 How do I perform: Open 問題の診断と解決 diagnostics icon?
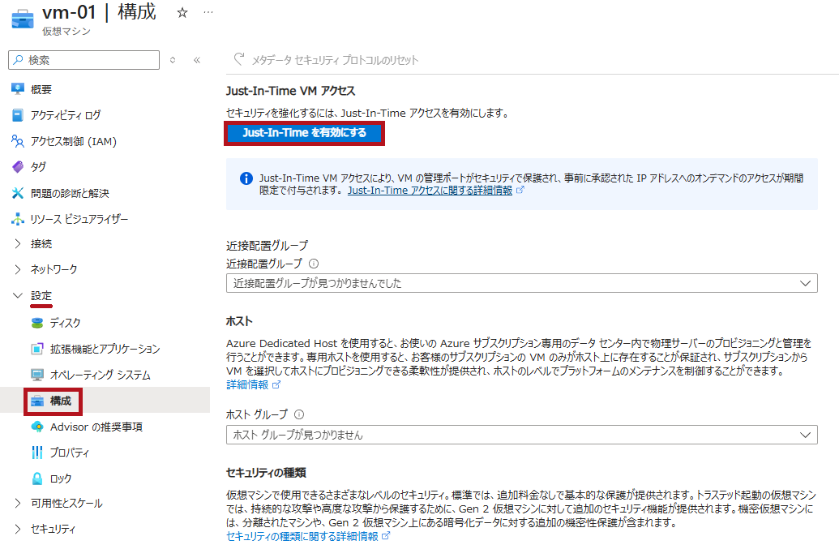coord(16,191)
